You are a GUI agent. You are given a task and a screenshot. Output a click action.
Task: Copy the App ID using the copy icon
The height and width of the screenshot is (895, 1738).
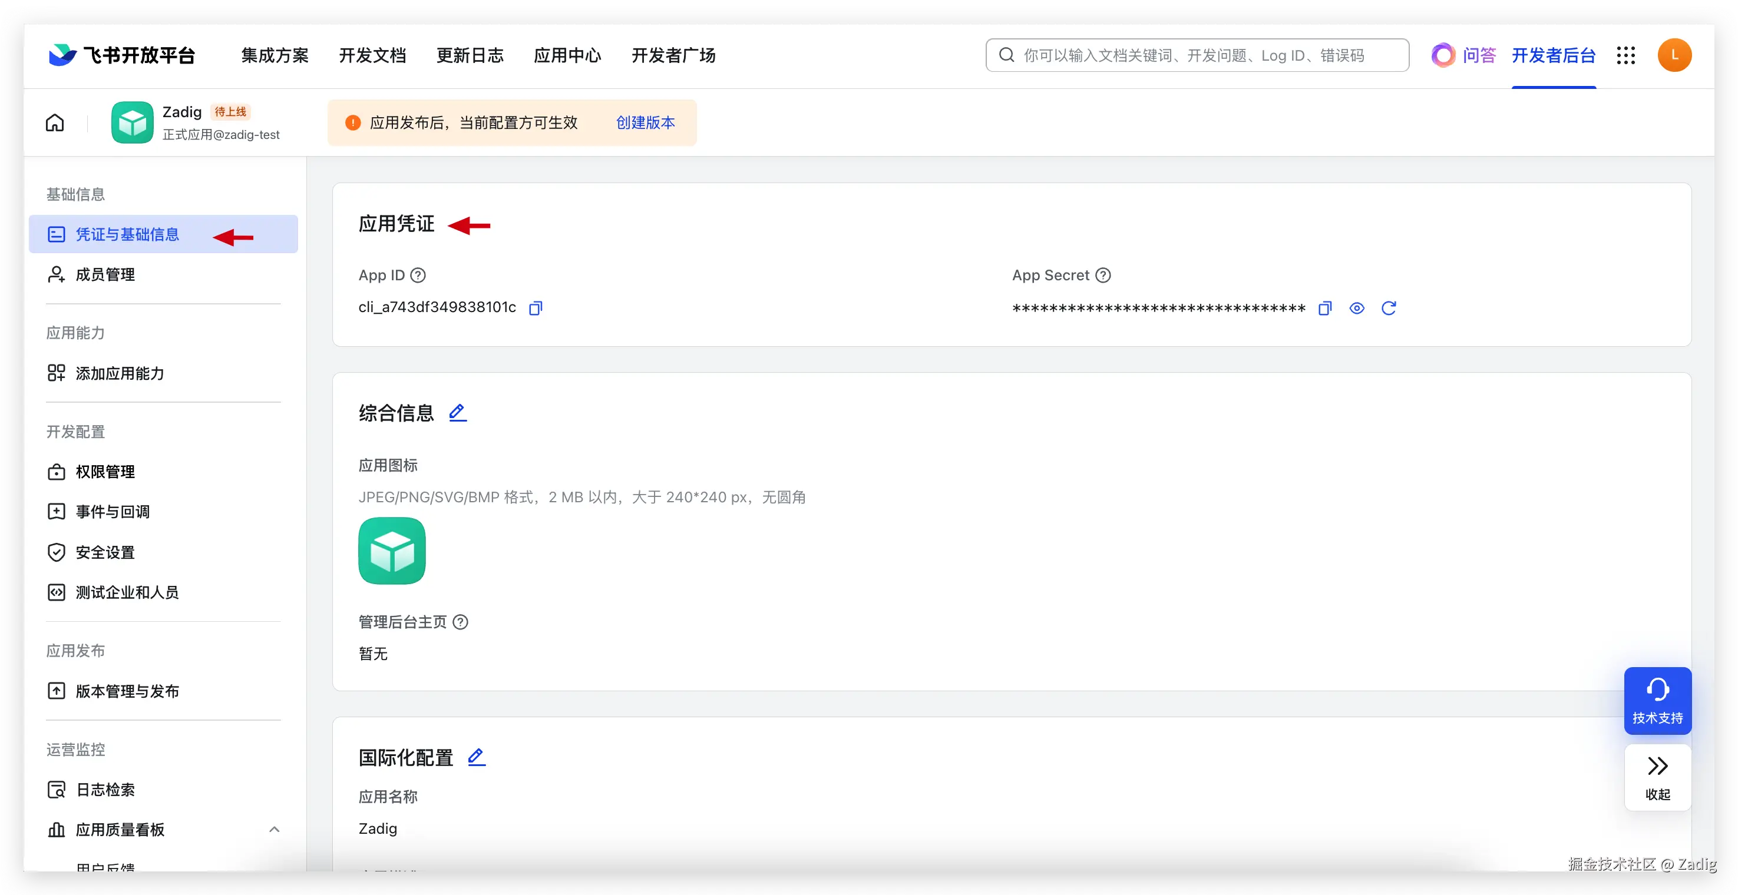[535, 307]
